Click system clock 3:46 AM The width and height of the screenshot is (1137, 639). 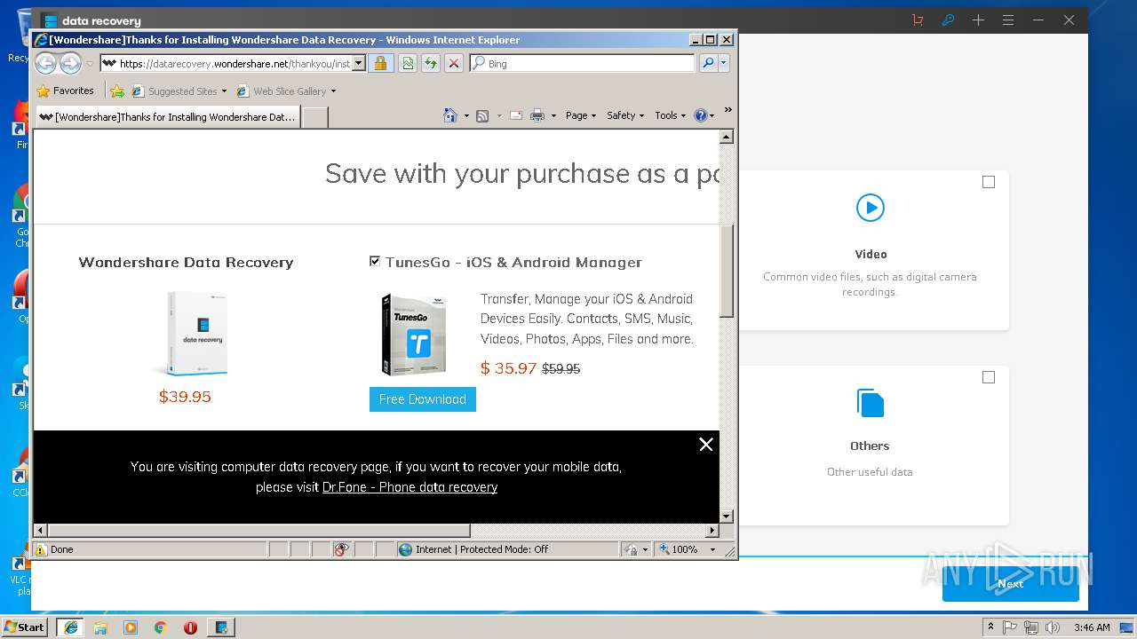1092,627
